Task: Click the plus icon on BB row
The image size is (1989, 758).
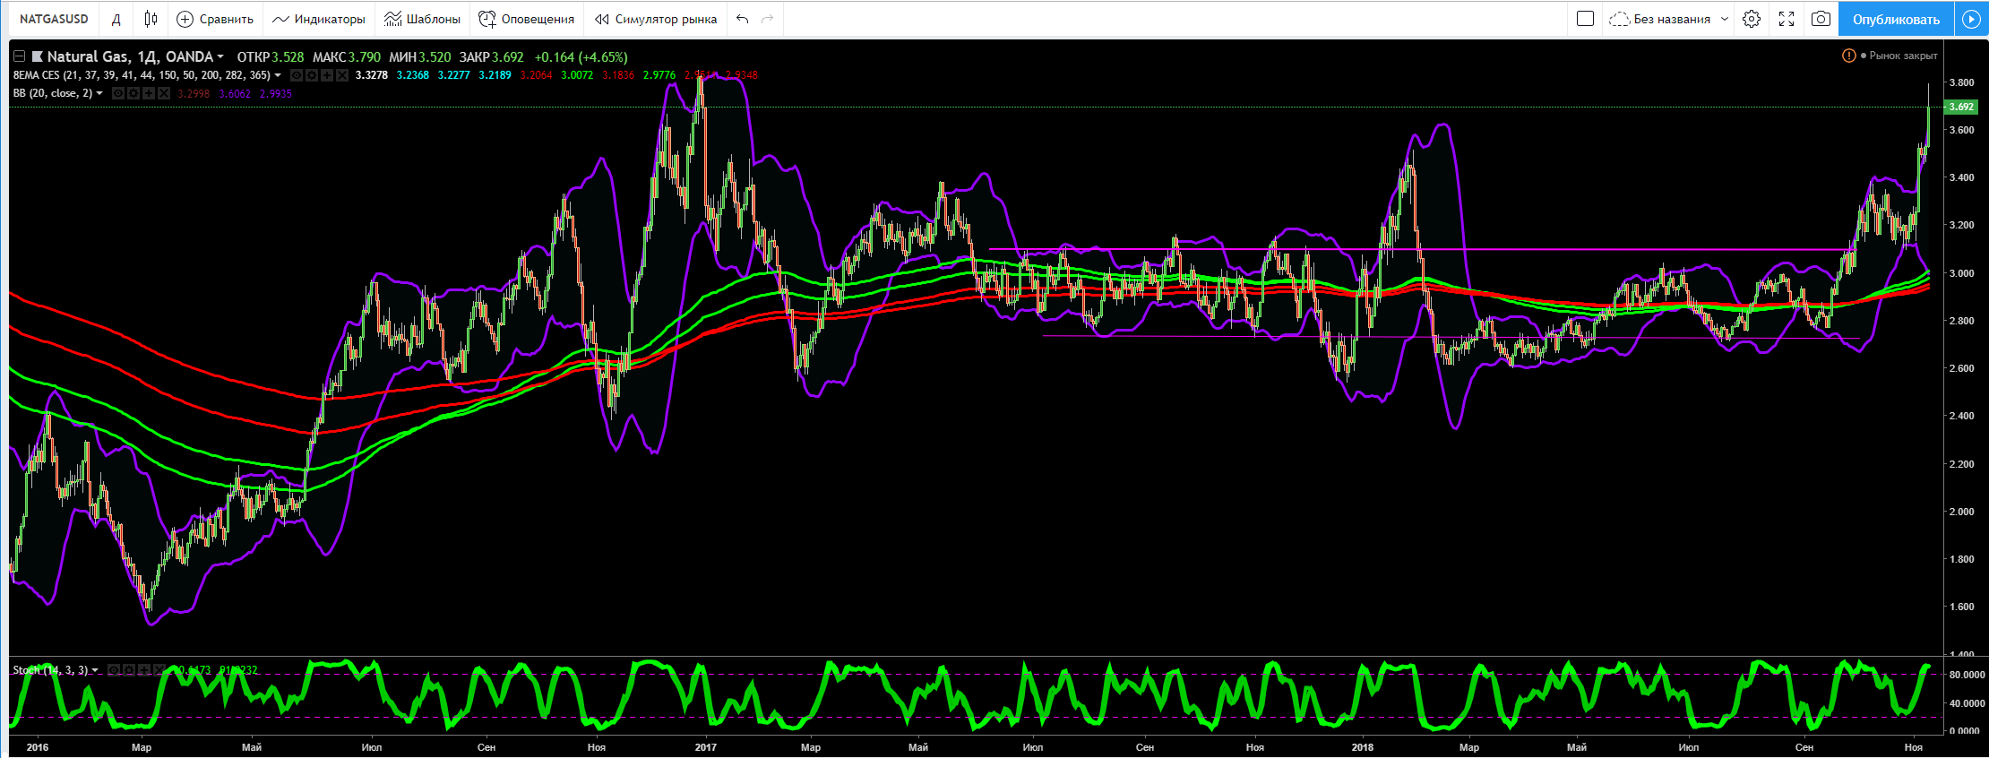Action: click(148, 93)
